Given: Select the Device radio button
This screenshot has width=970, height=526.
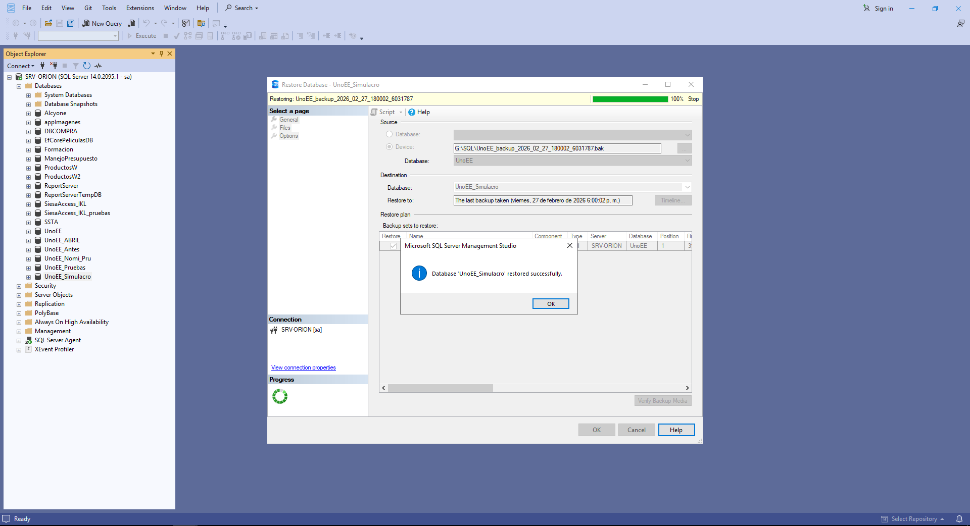Looking at the screenshot, I should click(x=389, y=147).
